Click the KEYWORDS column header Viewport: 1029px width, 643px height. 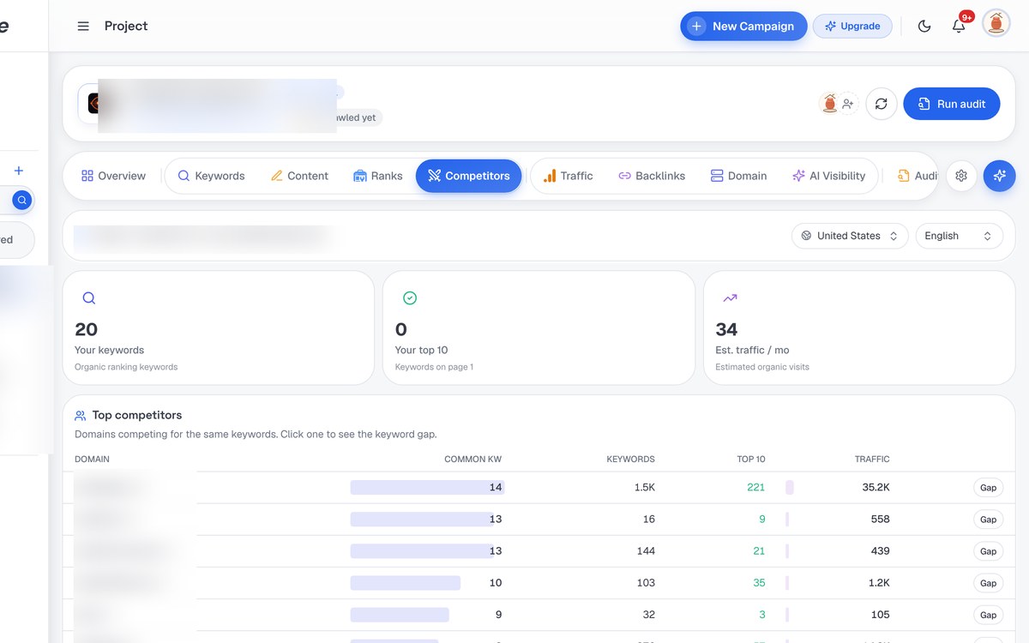(630, 460)
